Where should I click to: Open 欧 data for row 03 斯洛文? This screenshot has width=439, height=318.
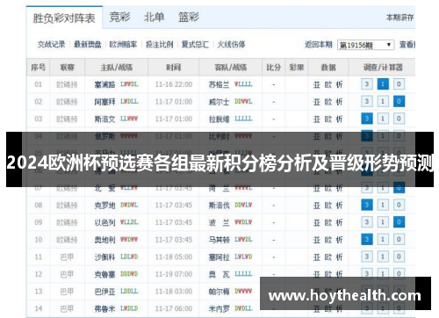[x=328, y=119]
